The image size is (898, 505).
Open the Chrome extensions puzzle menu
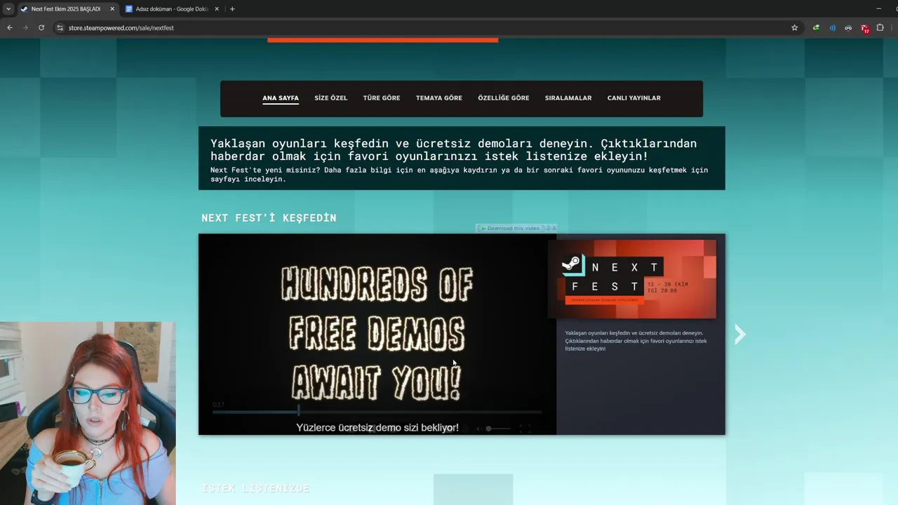[x=880, y=27]
